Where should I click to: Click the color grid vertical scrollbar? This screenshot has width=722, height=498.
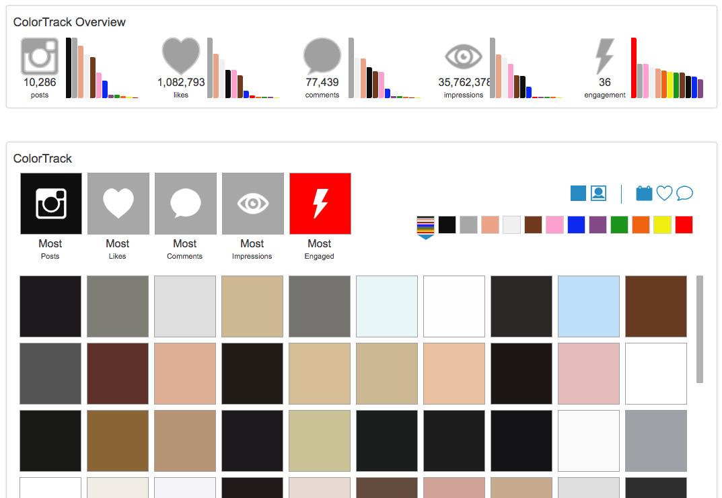700,329
